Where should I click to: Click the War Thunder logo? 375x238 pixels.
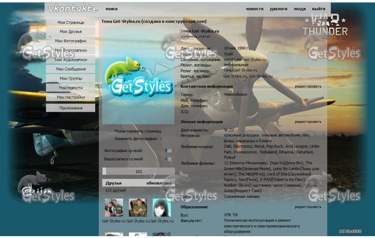325,25
